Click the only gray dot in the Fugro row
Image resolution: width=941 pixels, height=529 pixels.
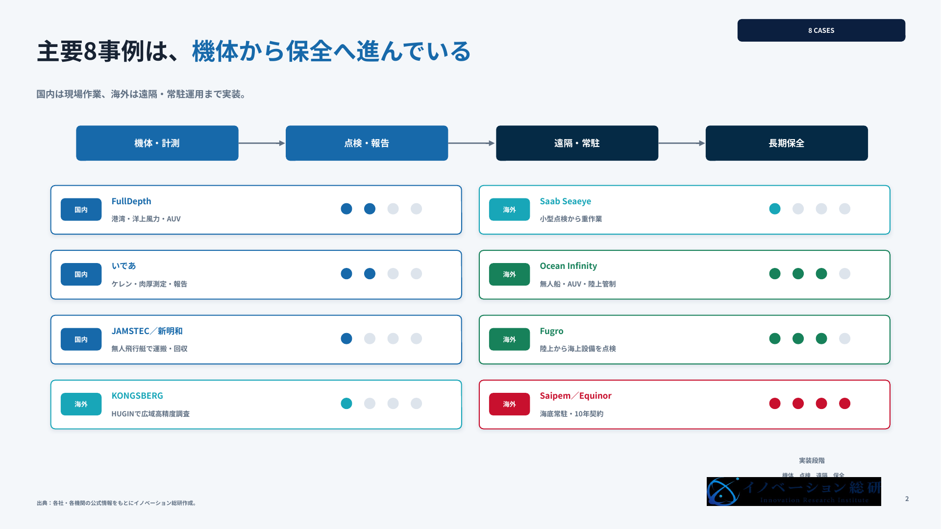(844, 338)
